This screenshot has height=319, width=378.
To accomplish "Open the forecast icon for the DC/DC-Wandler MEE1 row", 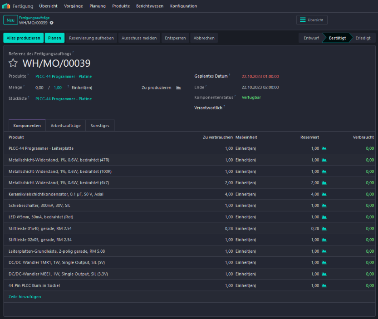I will pos(324,274).
